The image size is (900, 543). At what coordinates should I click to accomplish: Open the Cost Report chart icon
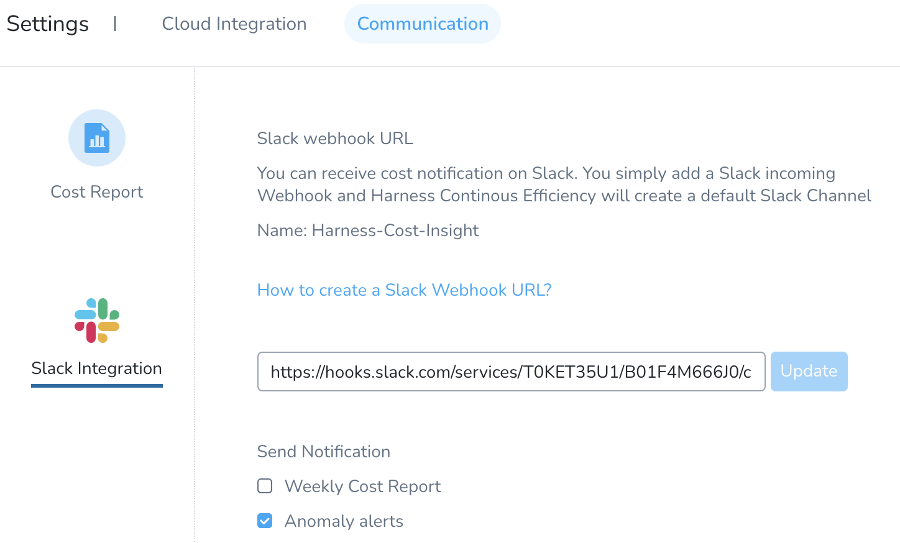[97, 138]
